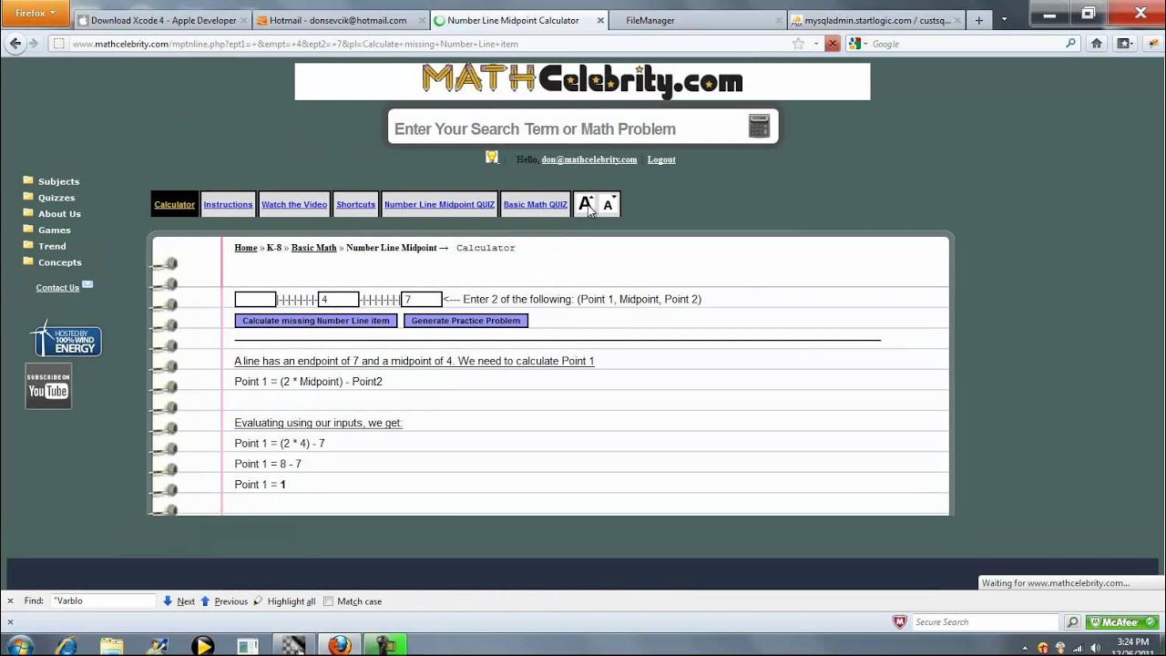Viewport: 1166px width, 656px height.
Task: Click Find Next in the find bar
Action: pyautogui.click(x=179, y=601)
